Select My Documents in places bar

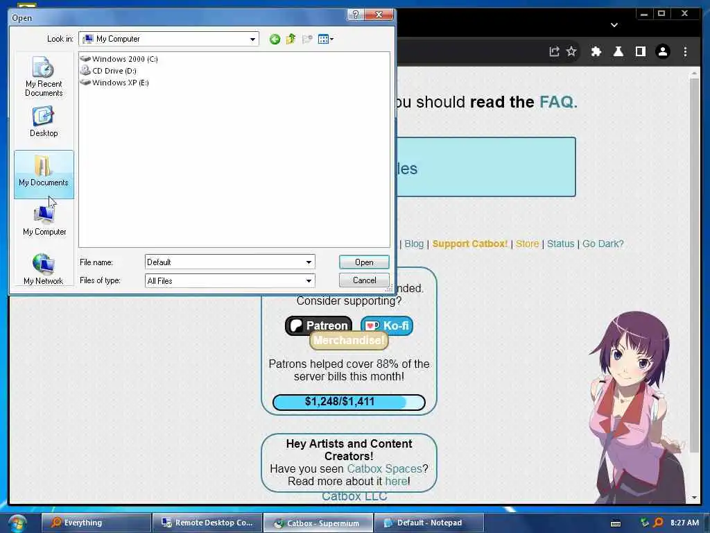44,174
